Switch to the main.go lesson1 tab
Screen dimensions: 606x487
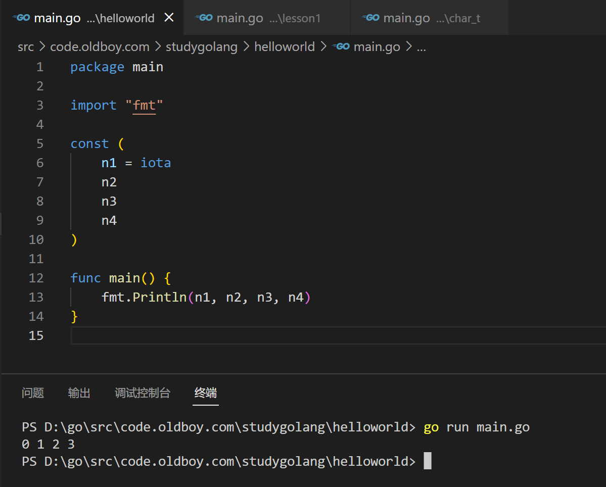[x=267, y=18]
